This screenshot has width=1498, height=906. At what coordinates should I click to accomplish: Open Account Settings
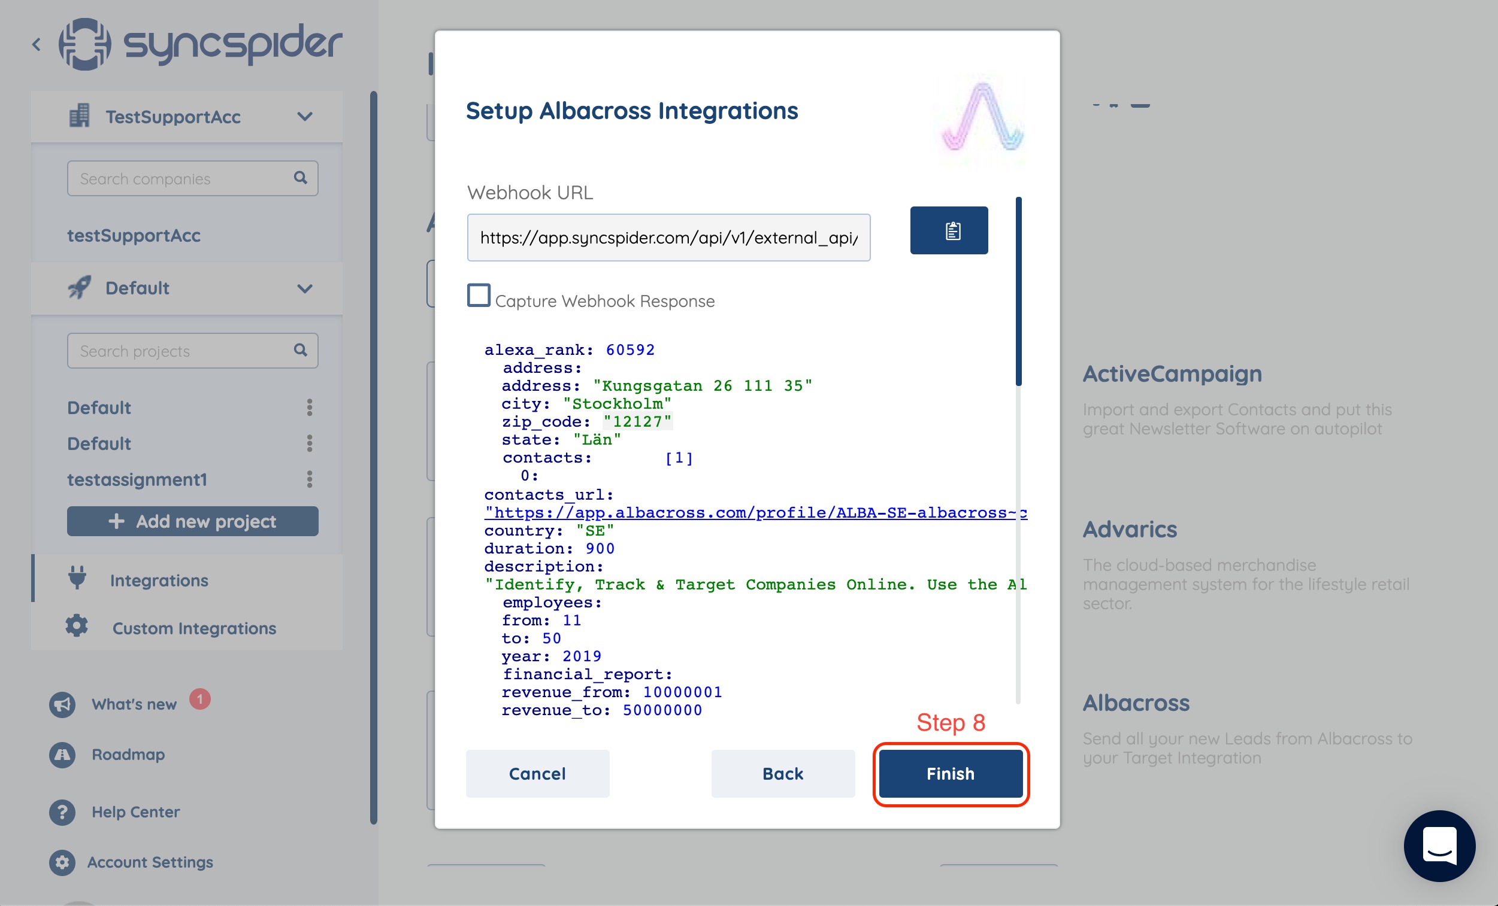150,862
